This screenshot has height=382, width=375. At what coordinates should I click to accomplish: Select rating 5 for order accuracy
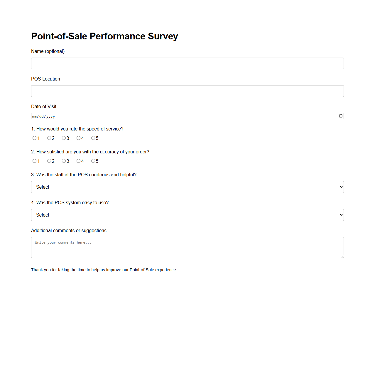click(93, 161)
